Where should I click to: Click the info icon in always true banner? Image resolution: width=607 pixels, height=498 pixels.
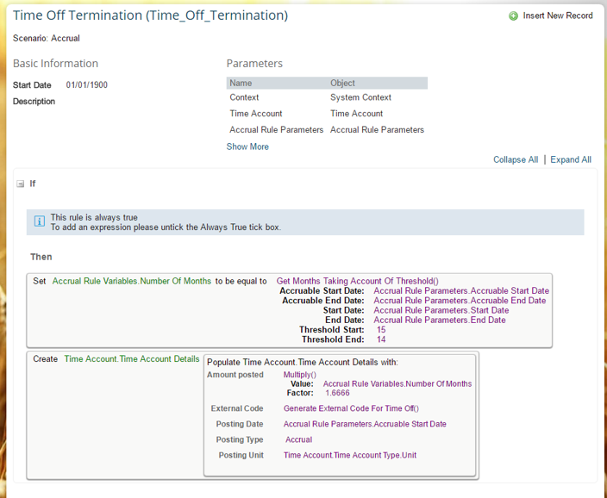coord(39,221)
